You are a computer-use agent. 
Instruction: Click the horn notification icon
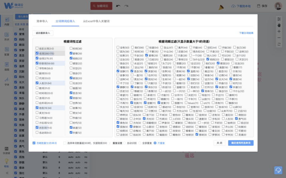pos(221,7)
